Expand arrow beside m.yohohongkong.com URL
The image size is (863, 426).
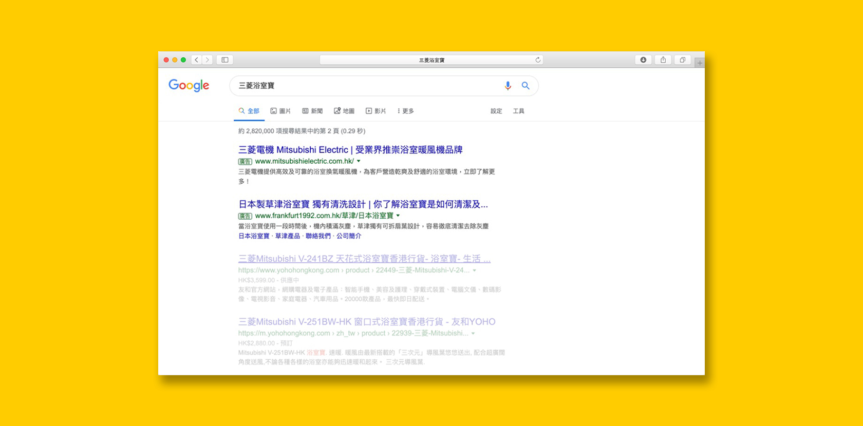pyautogui.click(x=473, y=334)
